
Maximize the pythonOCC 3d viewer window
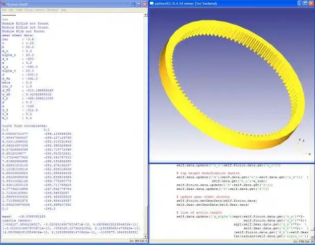tap(305, 4)
